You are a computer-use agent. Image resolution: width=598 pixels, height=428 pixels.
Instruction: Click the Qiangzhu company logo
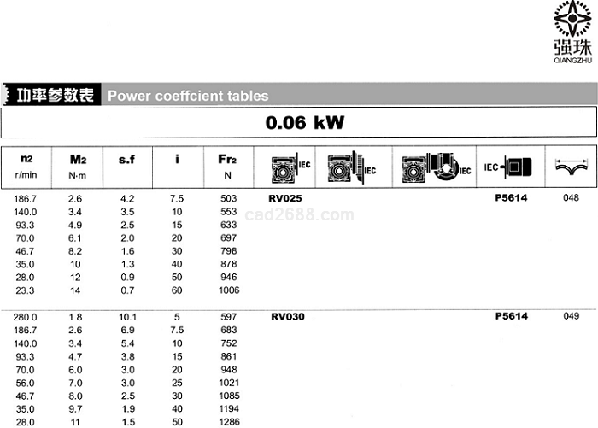572,32
